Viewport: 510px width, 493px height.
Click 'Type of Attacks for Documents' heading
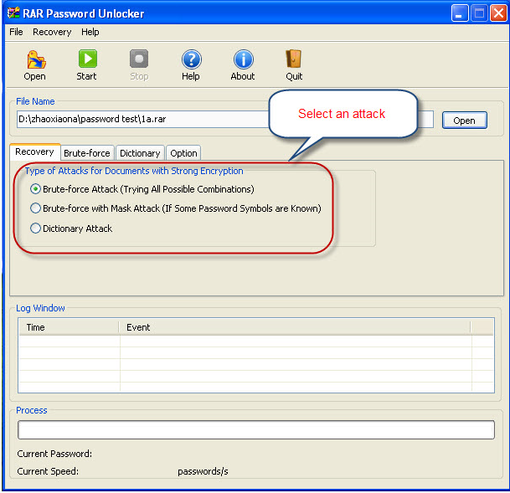click(134, 171)
